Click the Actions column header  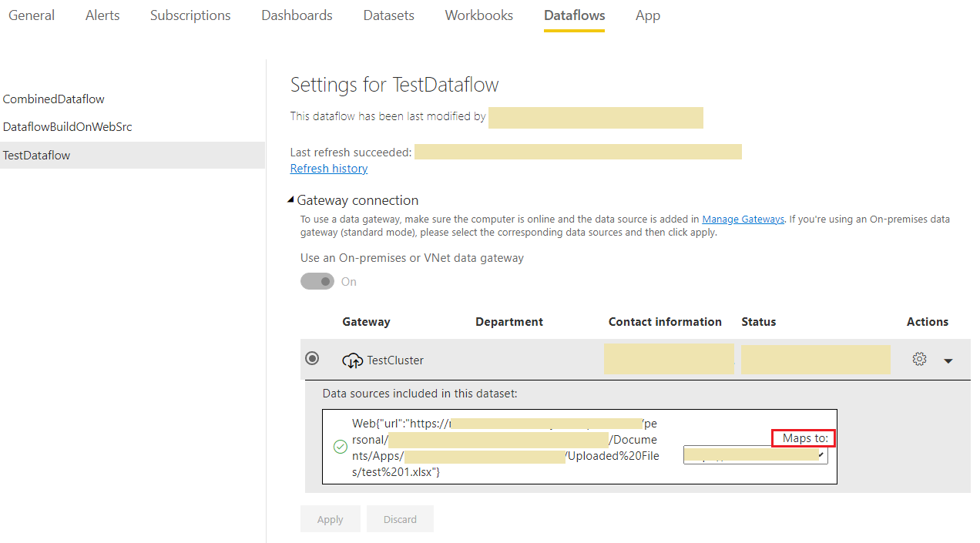928,322
